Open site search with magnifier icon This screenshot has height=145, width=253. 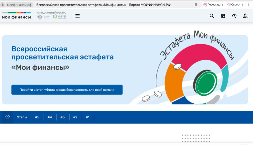click(x=212, y=16)
